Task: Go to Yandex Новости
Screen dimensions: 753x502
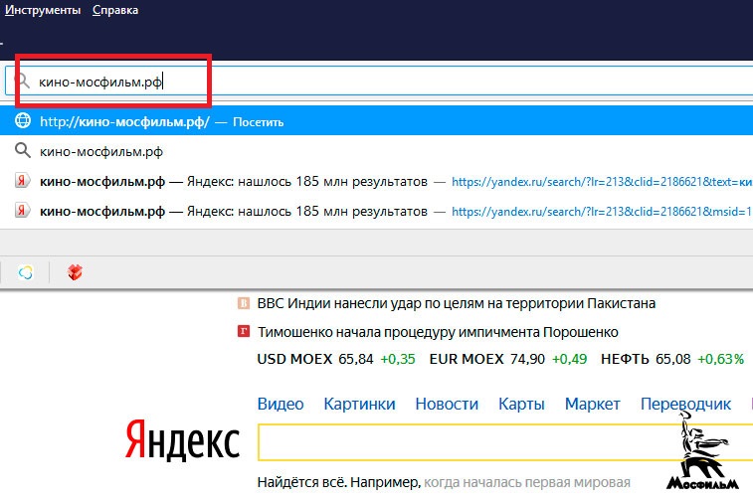Action: coord(447,404)
